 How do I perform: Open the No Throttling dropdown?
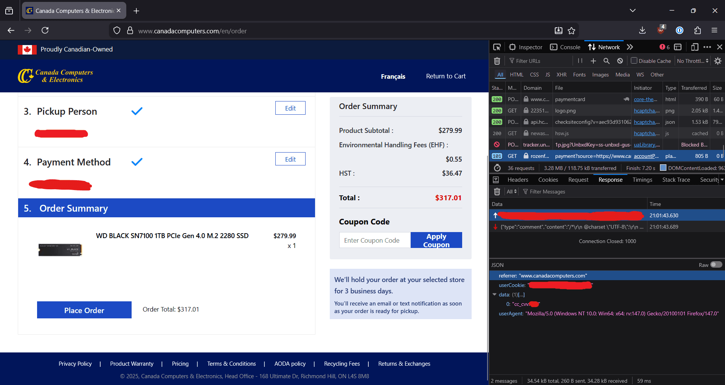tap(692, 61)
